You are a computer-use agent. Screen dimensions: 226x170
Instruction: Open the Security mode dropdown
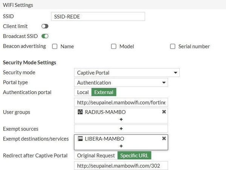(127, 73)
